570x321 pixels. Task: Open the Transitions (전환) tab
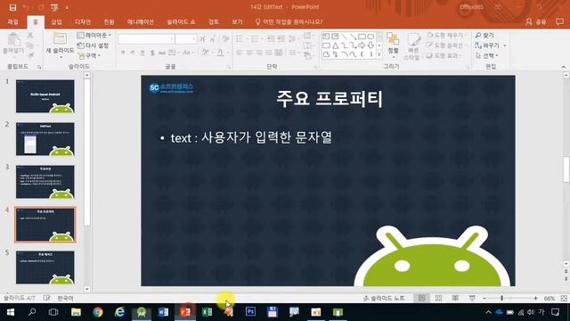pyautogui.click(x=109, y=21)
